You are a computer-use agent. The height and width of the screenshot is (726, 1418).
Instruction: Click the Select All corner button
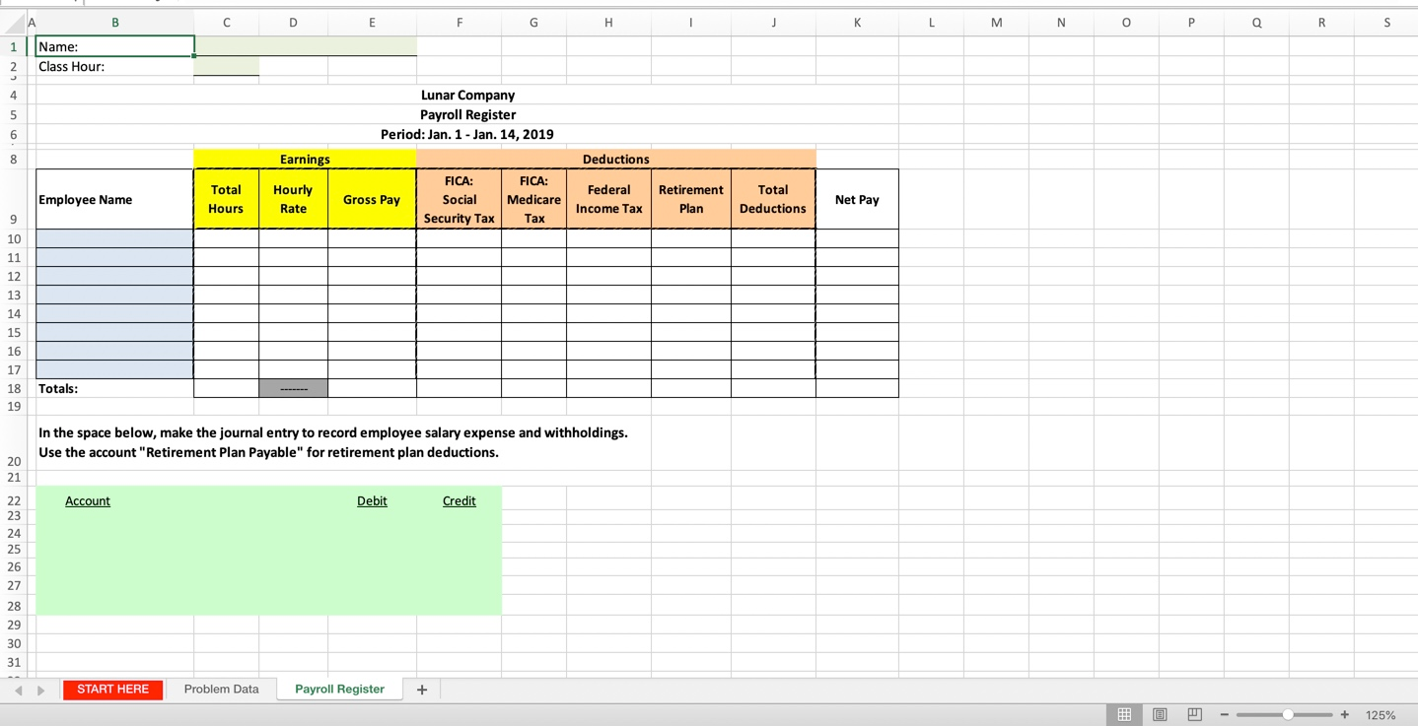pos(13,22)
